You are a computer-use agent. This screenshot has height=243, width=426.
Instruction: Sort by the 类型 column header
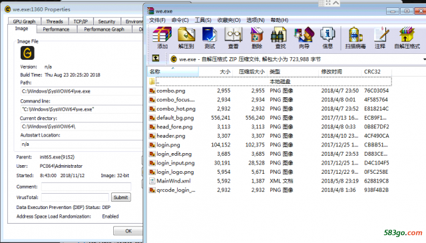coord(293,72)
